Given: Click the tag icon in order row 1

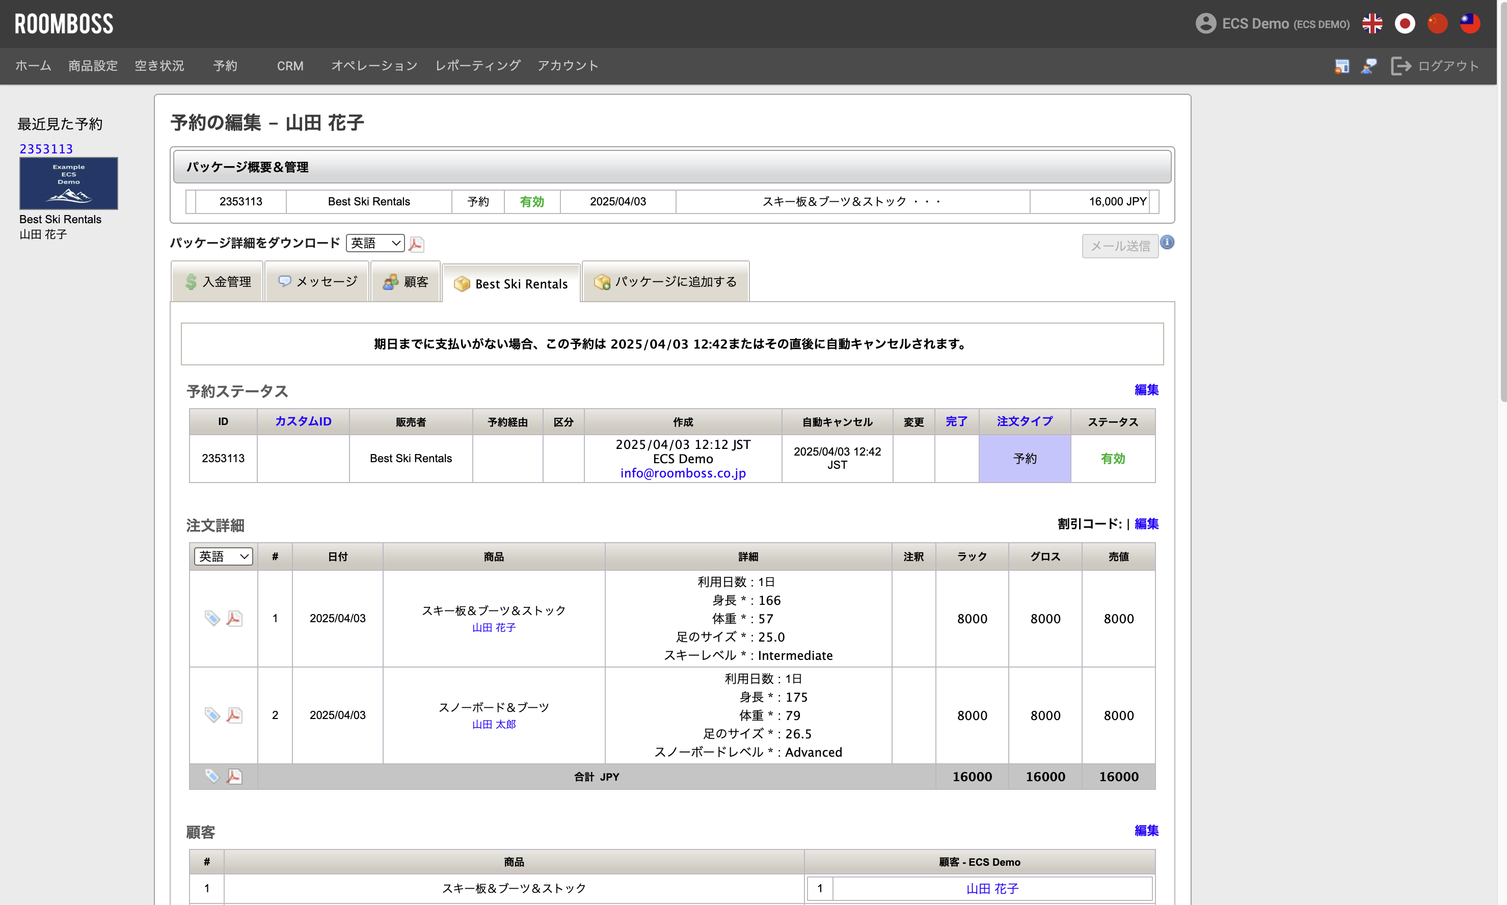Looking at the screenshot, I should click(211, 619).
